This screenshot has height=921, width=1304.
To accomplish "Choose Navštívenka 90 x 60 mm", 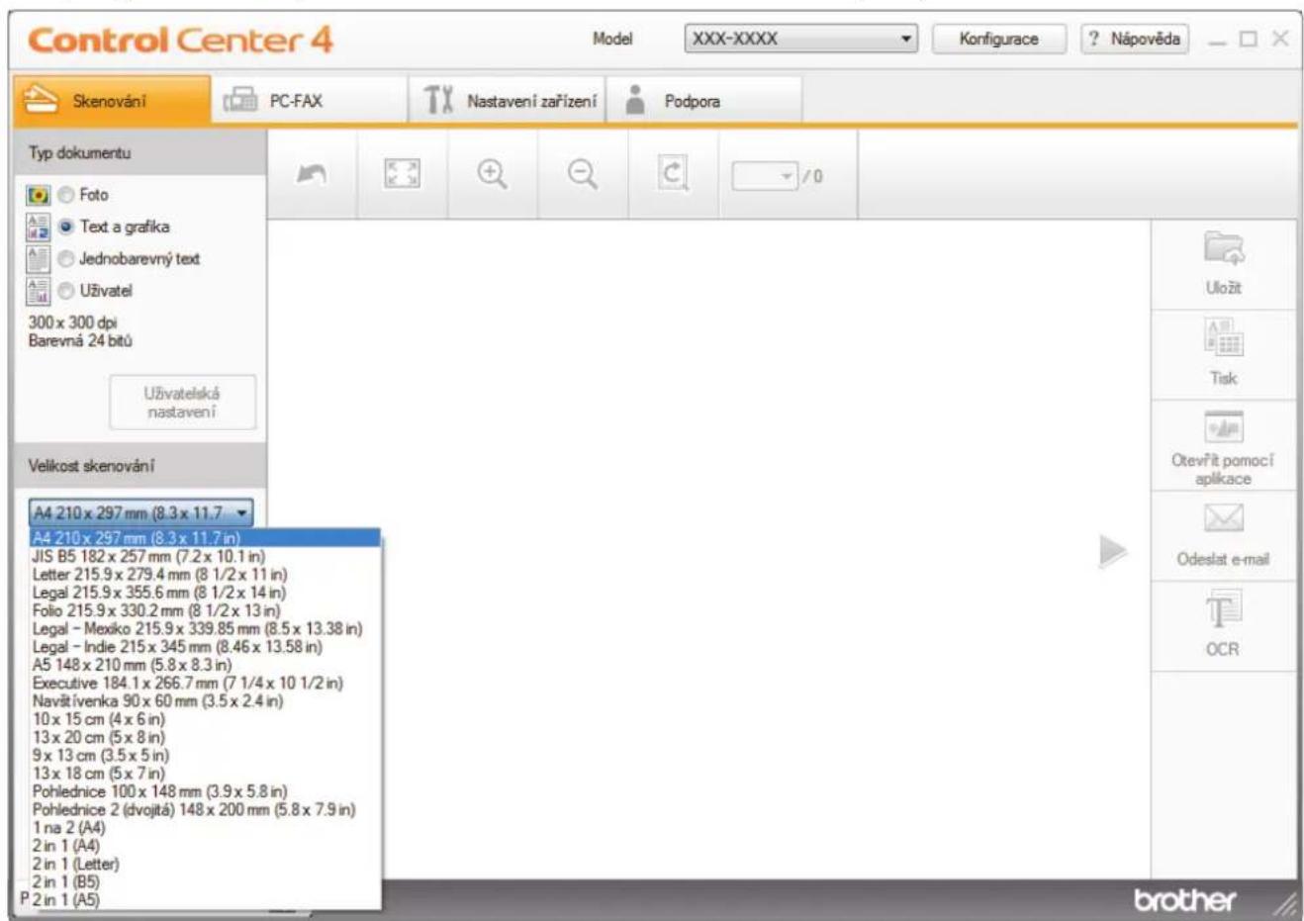I will click(205, 701).
